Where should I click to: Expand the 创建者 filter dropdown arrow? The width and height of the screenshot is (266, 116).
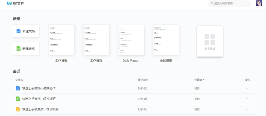click(204, 80)
